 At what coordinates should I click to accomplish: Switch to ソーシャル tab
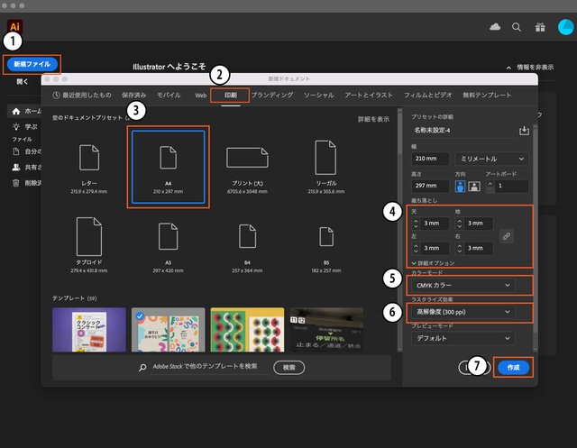(x=318, y=96)
